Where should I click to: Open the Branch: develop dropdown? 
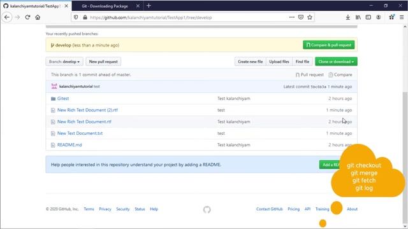pos(64,62)
